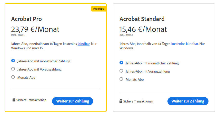219x115 pixels.
Task: Click the Acrobat Pro heading
Action: [x=26, y=19]
